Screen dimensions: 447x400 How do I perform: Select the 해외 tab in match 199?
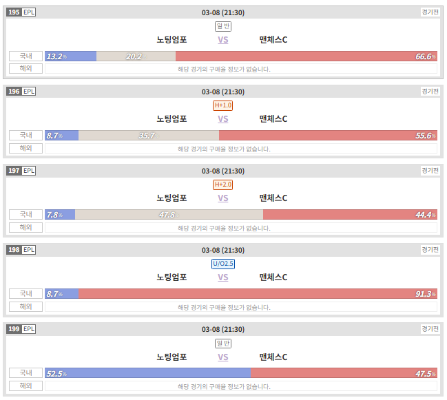(x=25, y=386)
